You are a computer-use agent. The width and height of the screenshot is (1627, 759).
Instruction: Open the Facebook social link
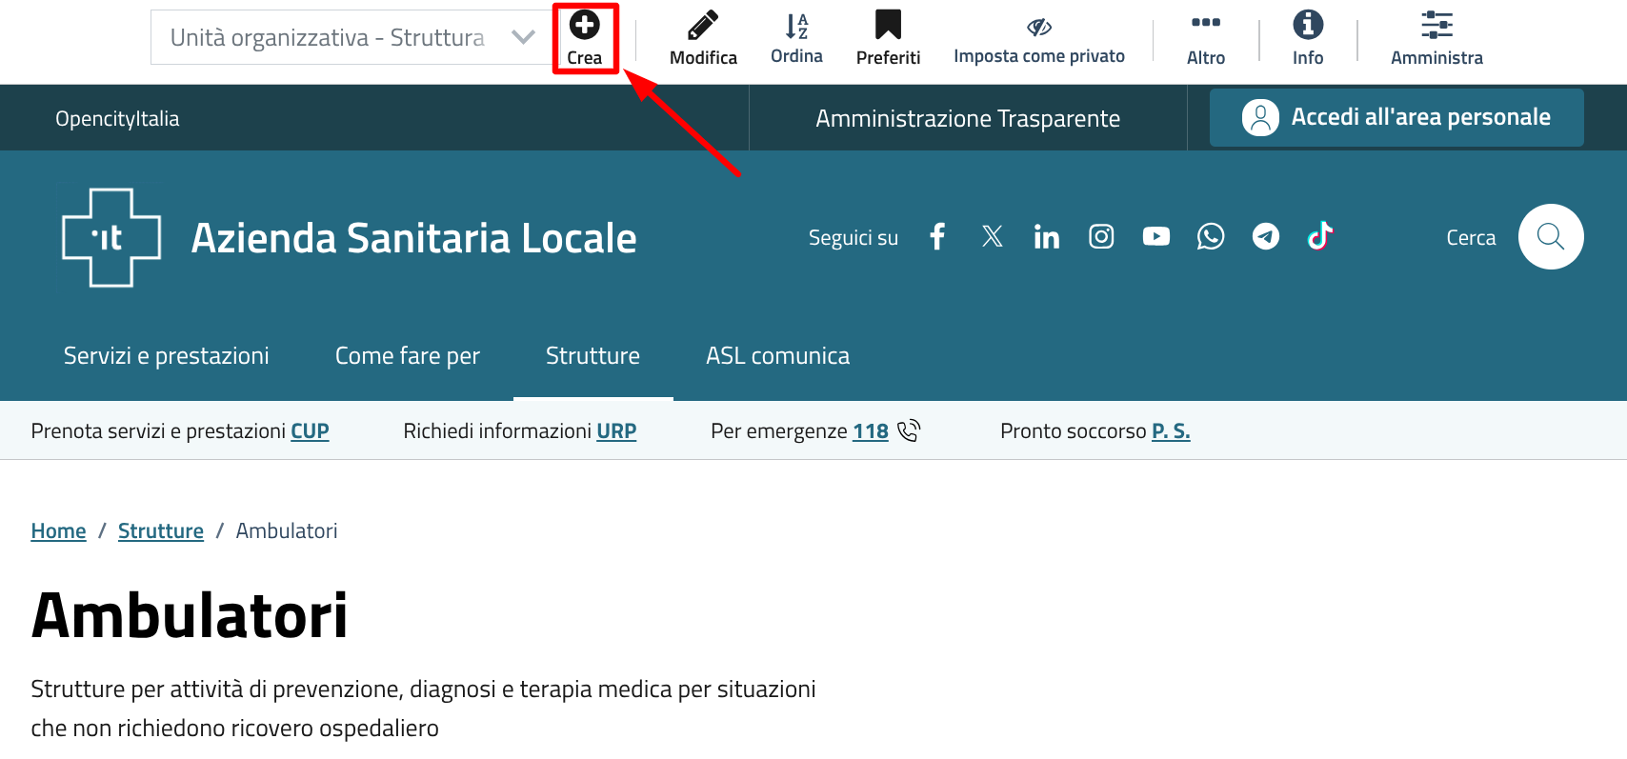(937, 236)
